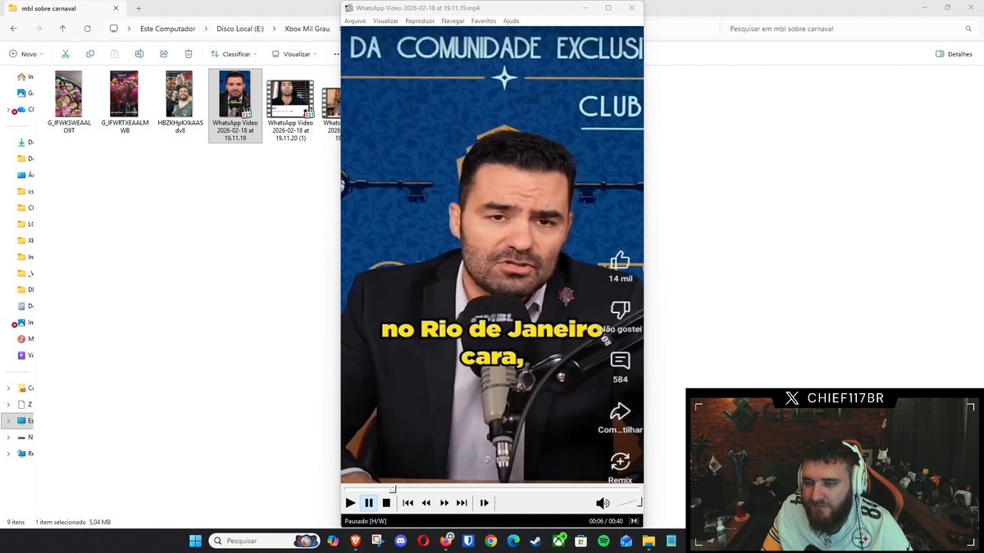Click the Windows Start button
This screenshot has height=553, width=984.
point(195,541)
